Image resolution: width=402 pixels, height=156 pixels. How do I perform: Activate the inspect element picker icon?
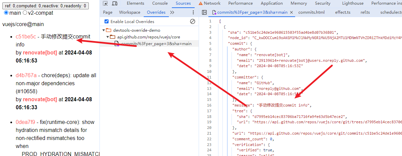pos(106,3)
